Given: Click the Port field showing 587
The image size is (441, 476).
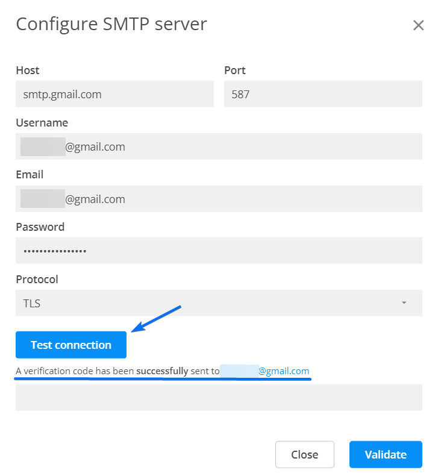Looking at the screenshot, I should coord(323,95).
